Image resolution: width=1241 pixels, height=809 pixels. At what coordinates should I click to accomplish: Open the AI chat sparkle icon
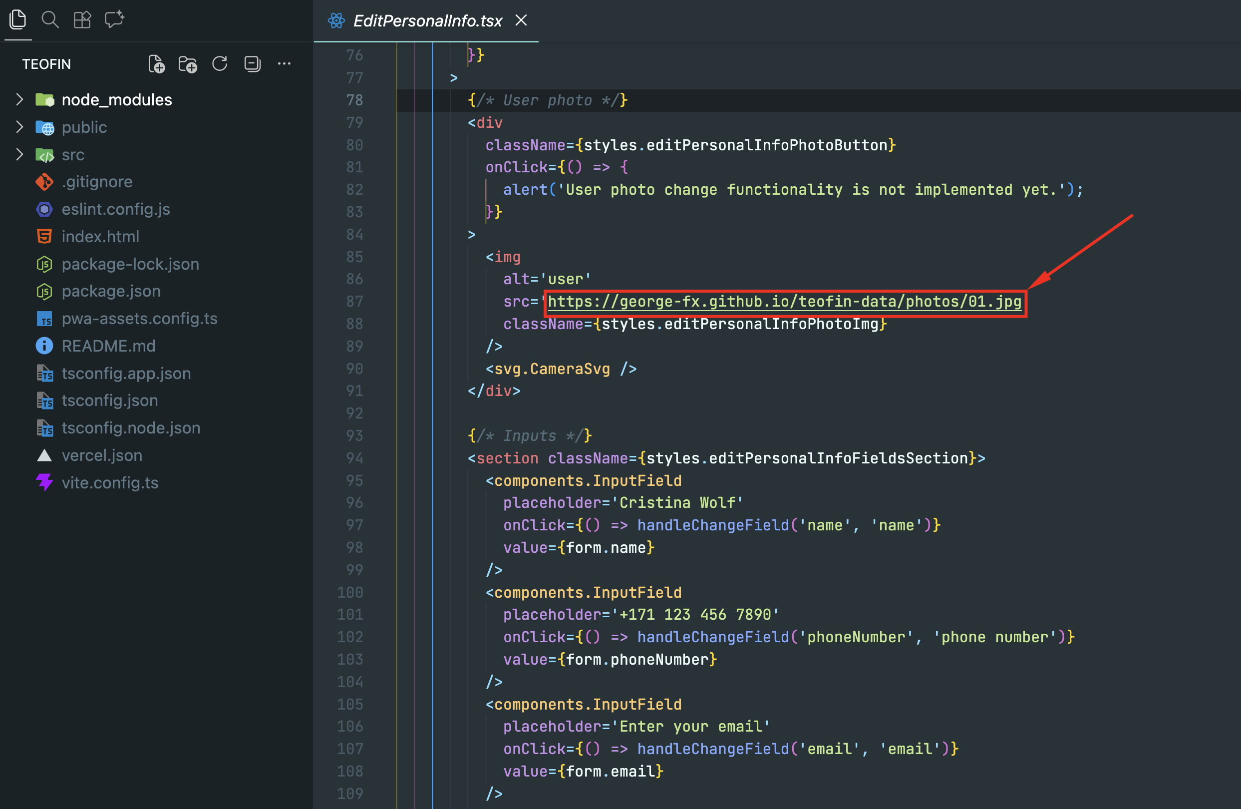tap(114, 20)
